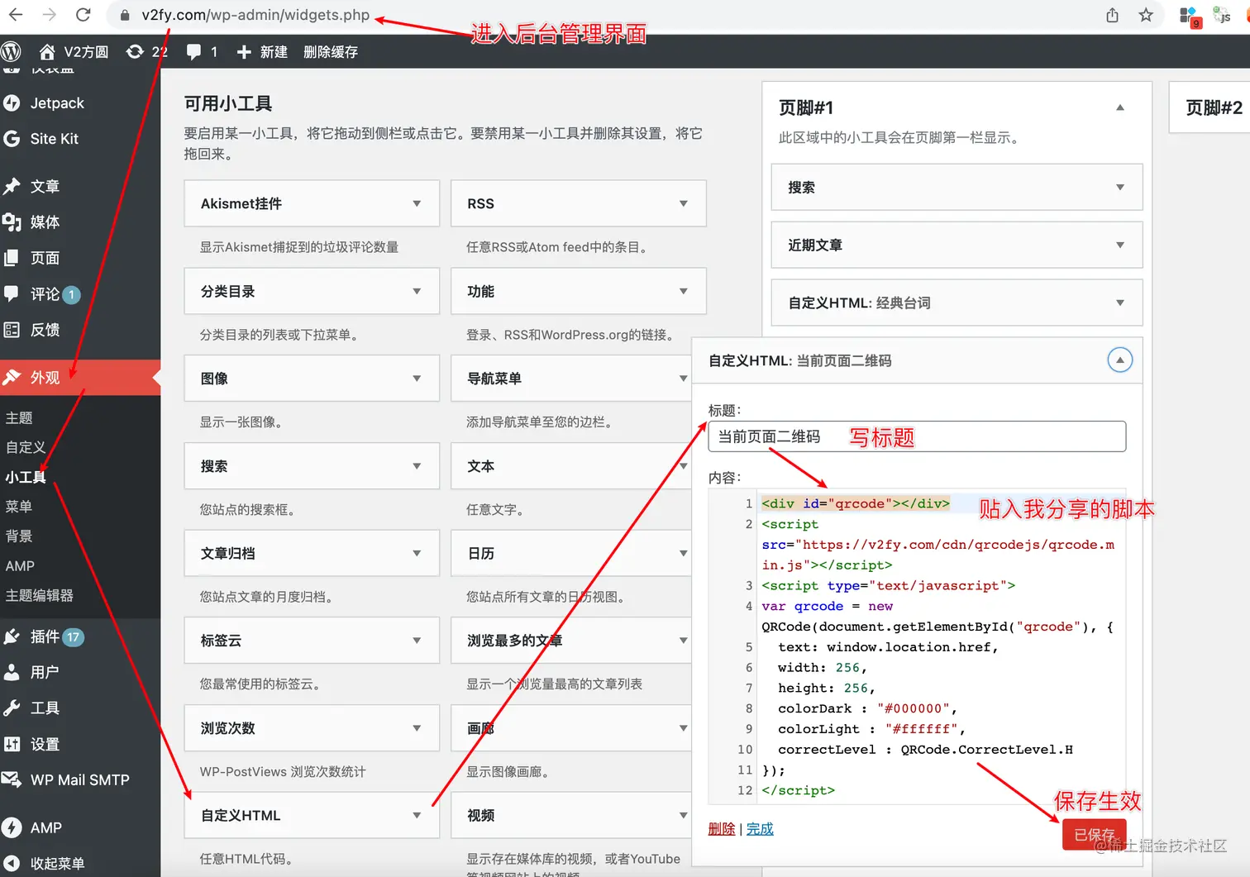Bookmark page with star icon
This screenshot has height=877, width=1250.
pyautogui.click(x=1146, y=15)
